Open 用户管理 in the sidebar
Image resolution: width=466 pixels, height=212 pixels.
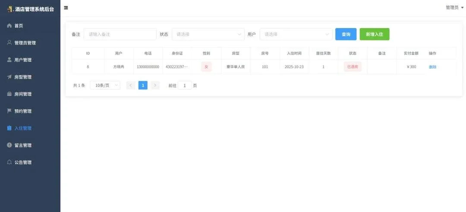click(x=30, y=60)
